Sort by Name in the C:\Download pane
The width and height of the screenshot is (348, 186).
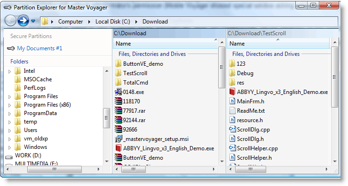click(x=166, y=44)
